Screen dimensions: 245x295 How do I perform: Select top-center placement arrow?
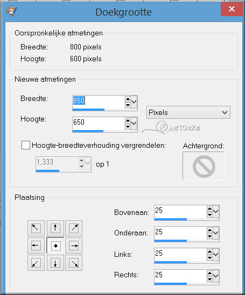pos(55,228)
